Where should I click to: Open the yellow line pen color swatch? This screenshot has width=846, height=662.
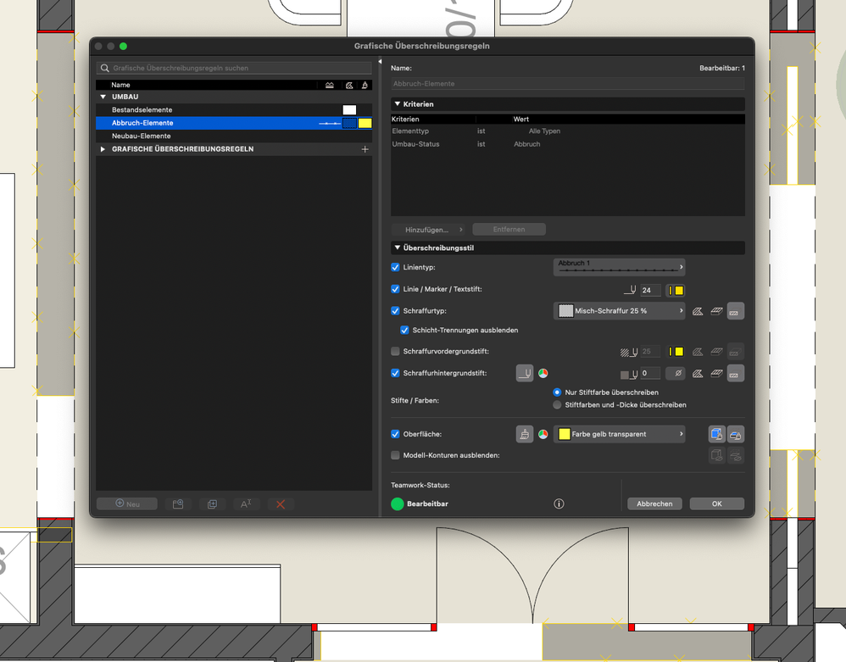(676, 290)
